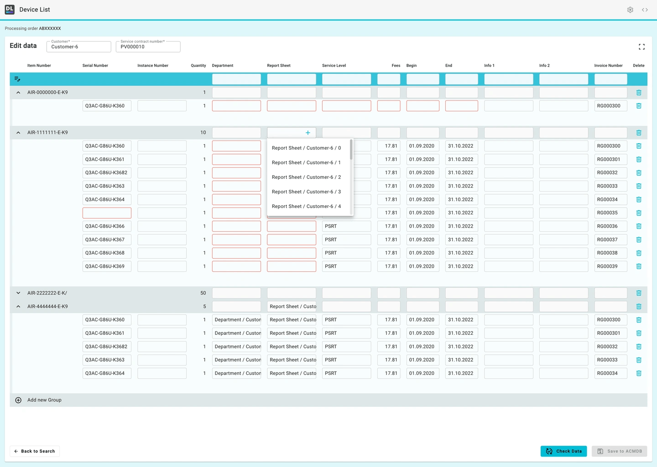Collapse the AIR-1111111-E-K9 group
Screen dimensions: 657x467
point(18,133)
